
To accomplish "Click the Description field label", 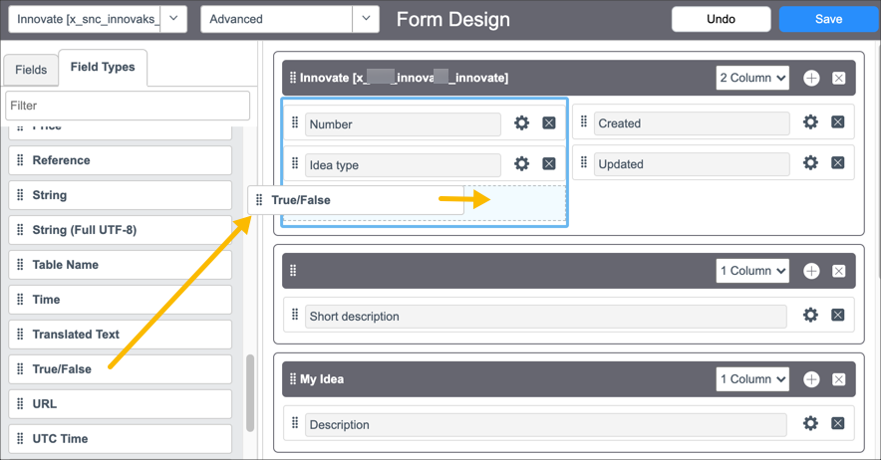I will coord(545,424).
